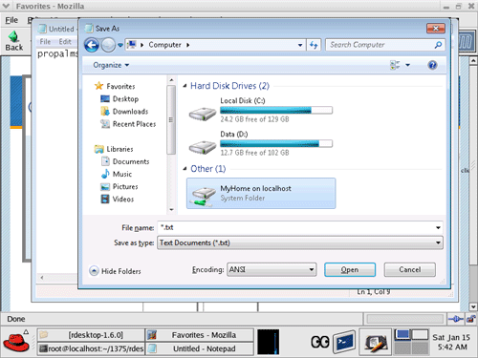478x358 pixels.
Task: Click the File name input field
Action: pos(296,227)
